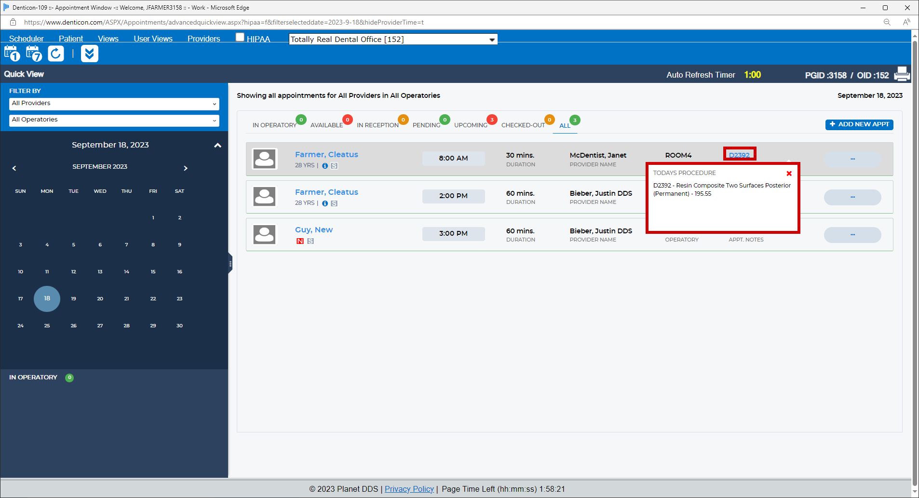Open more options for 3:00 PM appointment
The width and height of the screenshot is (919, 498).
[x=852, y=235]
